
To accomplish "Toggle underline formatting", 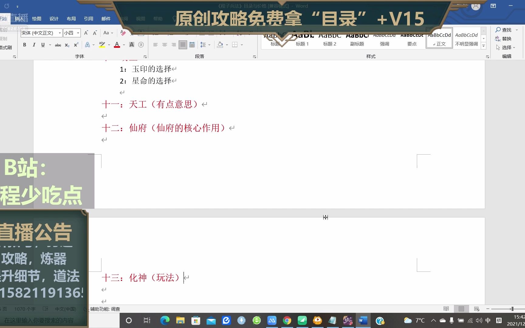I will [43, 45].
